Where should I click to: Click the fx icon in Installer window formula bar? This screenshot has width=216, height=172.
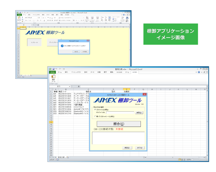coord(38,25)
